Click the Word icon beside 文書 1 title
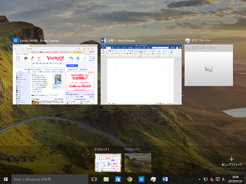The height and width of the screenshot is (184, 246). pyautogui.click(x=103, y=41)
